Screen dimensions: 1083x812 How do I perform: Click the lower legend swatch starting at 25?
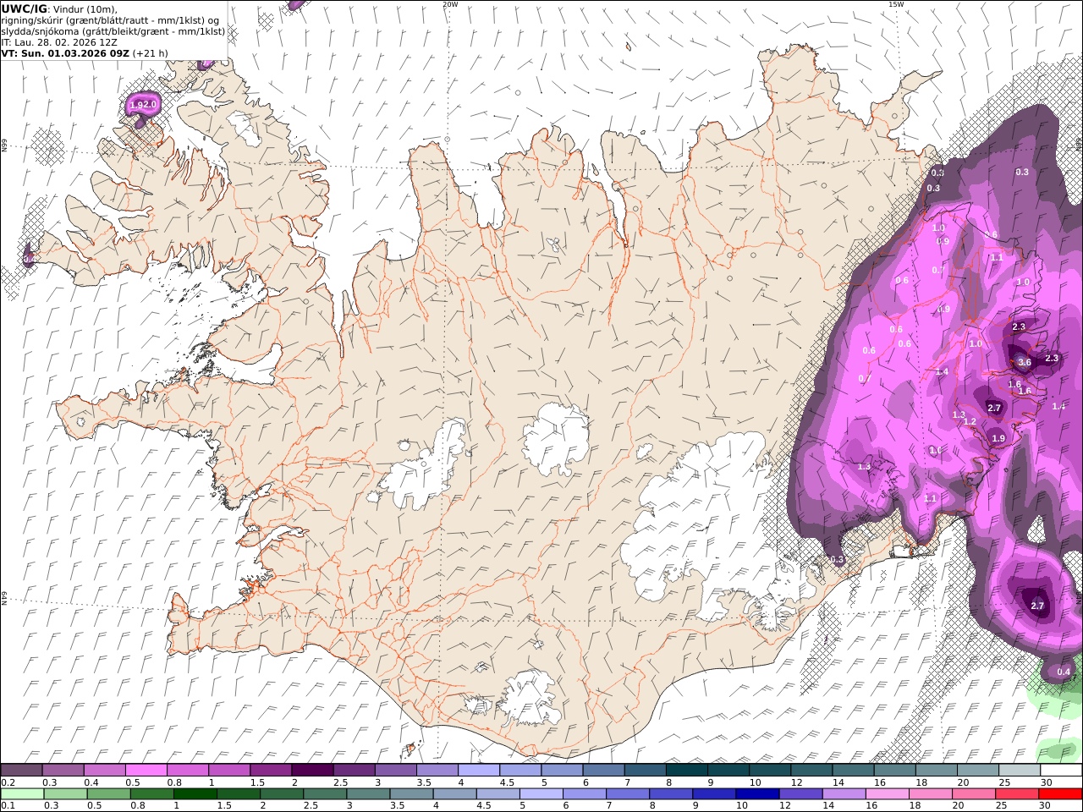pos(1018,794)
